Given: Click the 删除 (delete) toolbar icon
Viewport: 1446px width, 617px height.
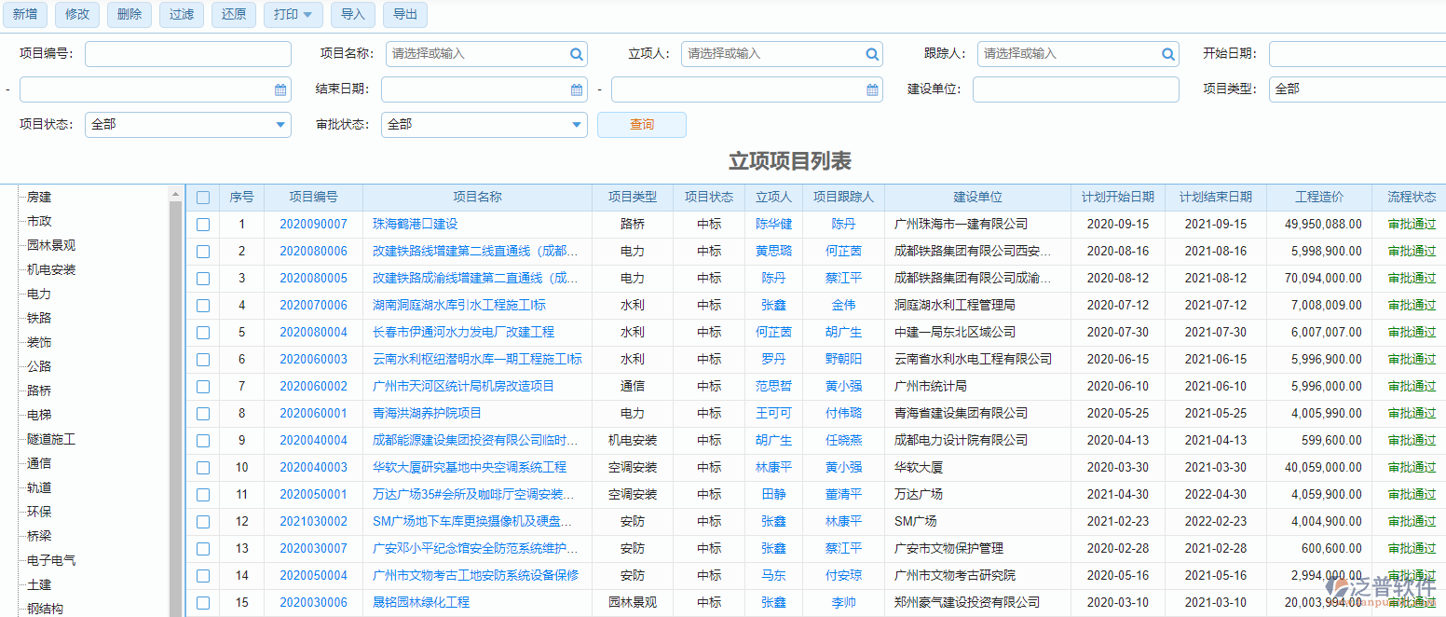Looking at the screenshot, I should point(129,14).
